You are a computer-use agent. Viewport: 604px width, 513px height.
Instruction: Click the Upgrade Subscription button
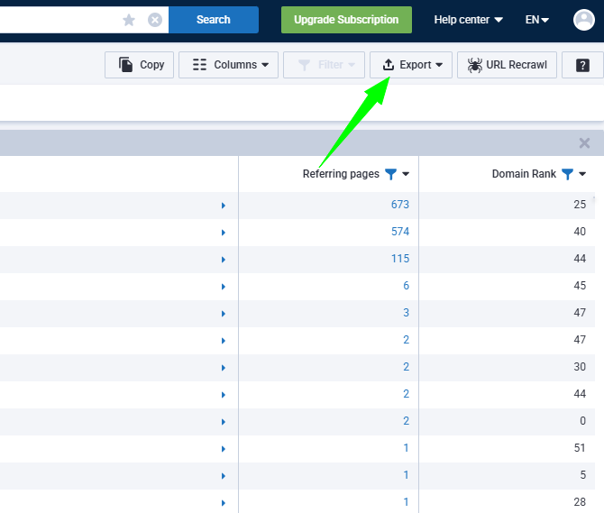[x=346, y=20]
